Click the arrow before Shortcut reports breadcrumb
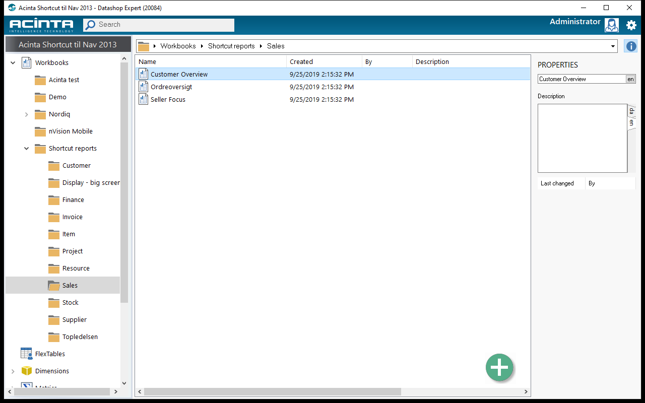Image resolution: width=645 pixels, height=403 pixels. tap(203, 46)
